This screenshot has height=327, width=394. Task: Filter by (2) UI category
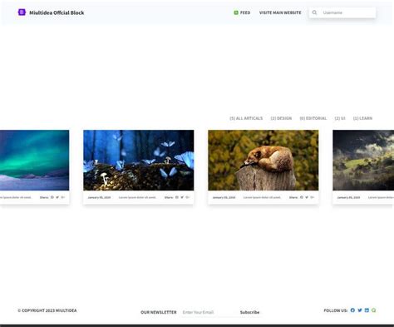[340, 118]
